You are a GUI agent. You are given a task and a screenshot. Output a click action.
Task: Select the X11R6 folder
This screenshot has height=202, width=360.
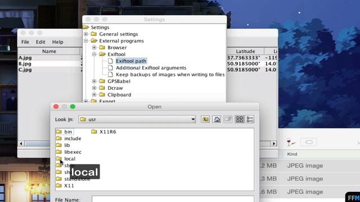pos(103,132)
